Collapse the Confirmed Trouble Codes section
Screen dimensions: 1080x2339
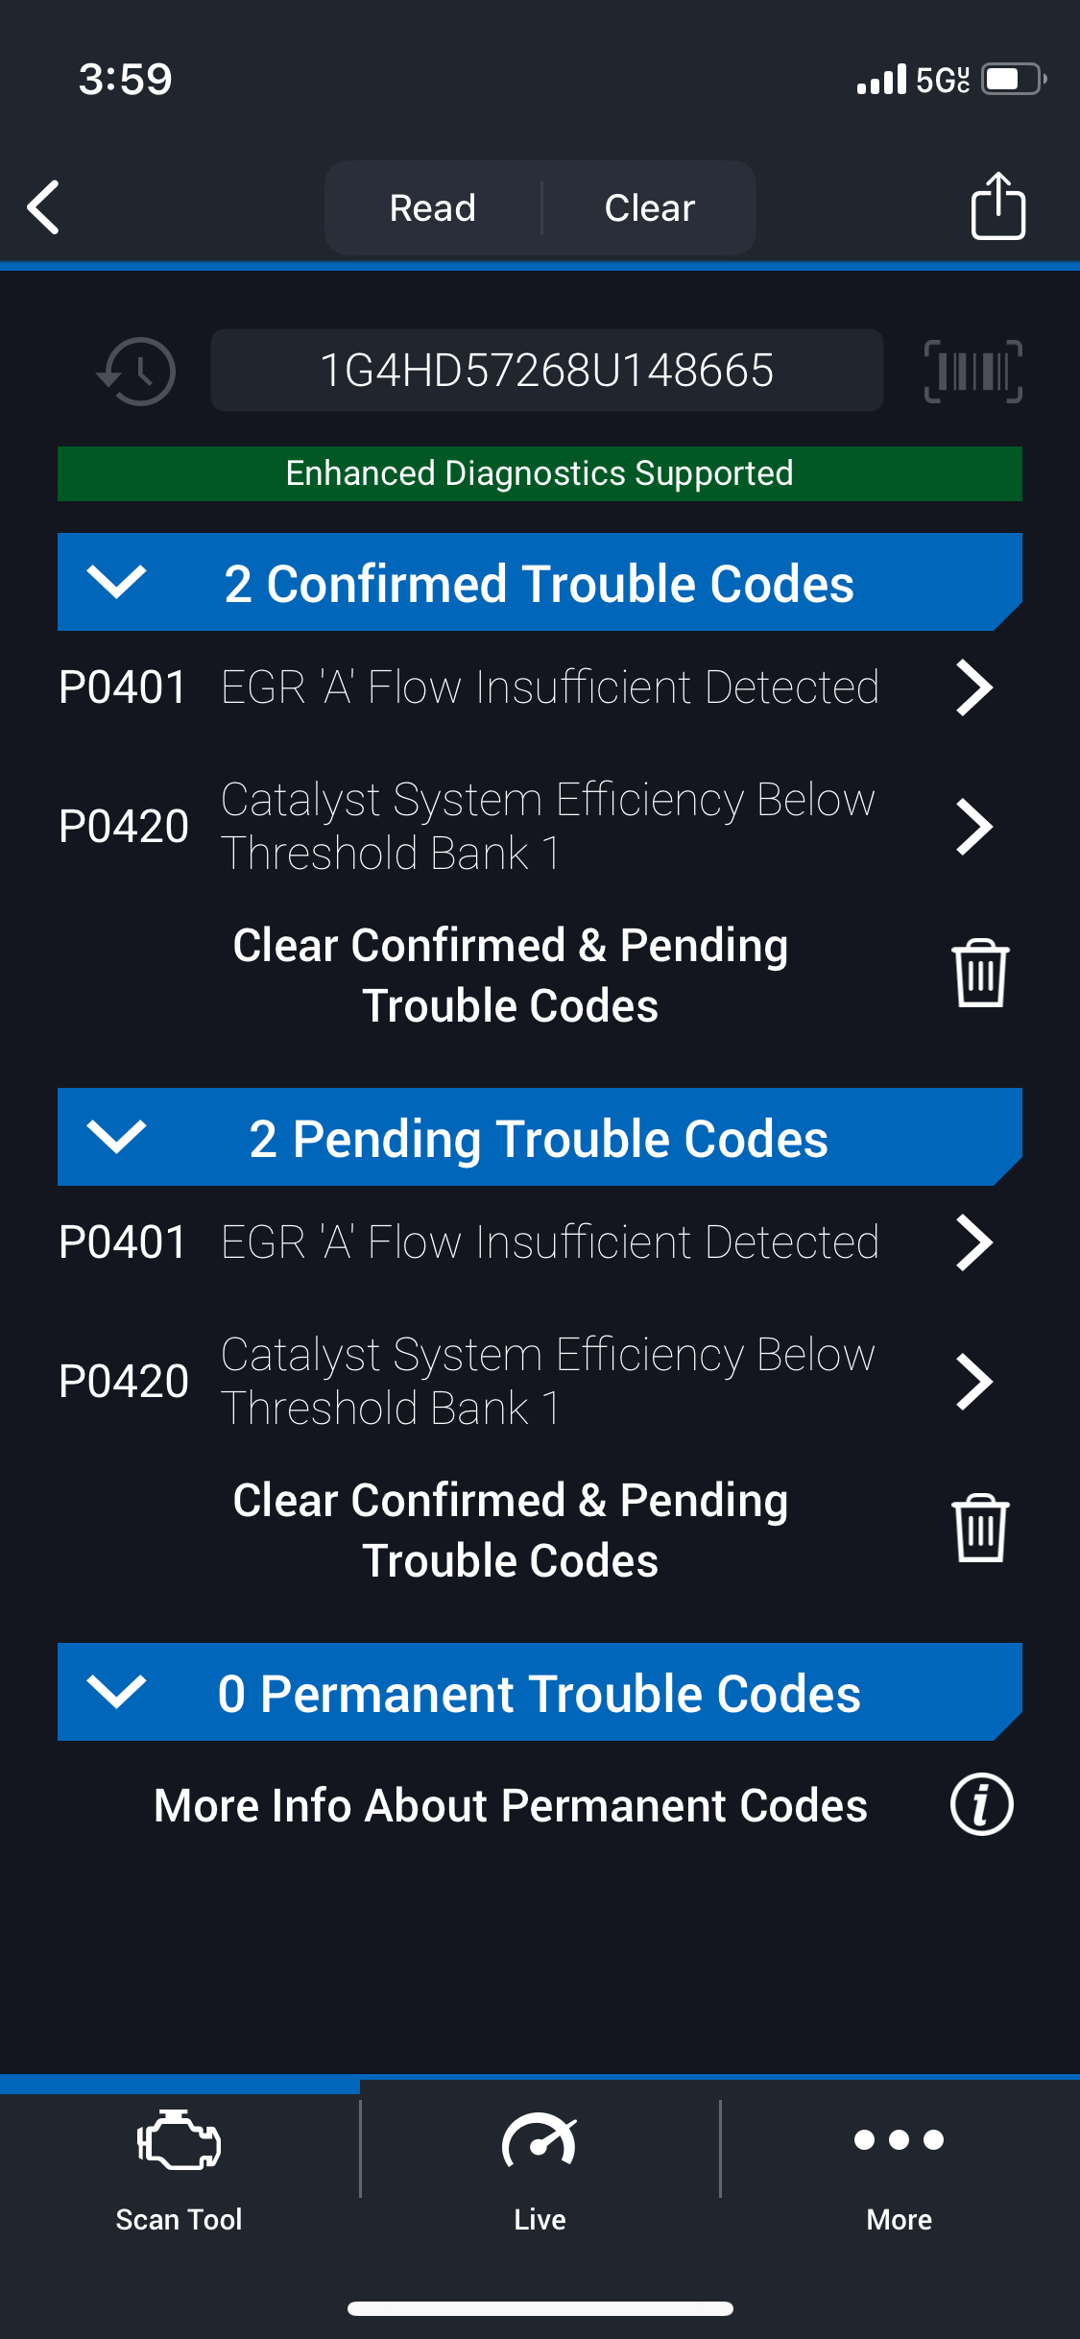tap(117, 582)
